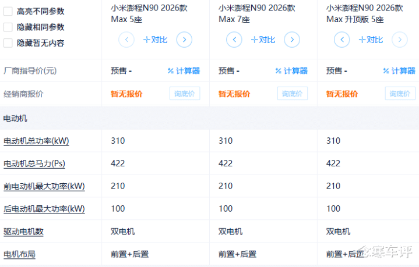419x267 pixels.
Task: Click 询底价 button for Max 7座
Action: 293,94
